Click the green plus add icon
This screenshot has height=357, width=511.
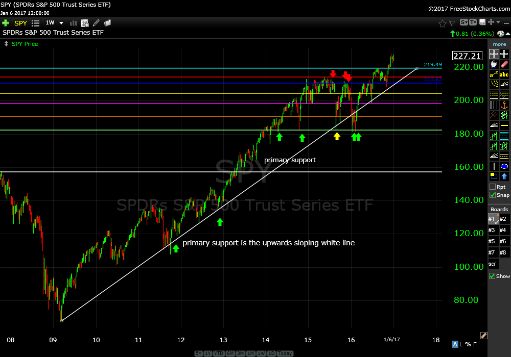point(6,23)
